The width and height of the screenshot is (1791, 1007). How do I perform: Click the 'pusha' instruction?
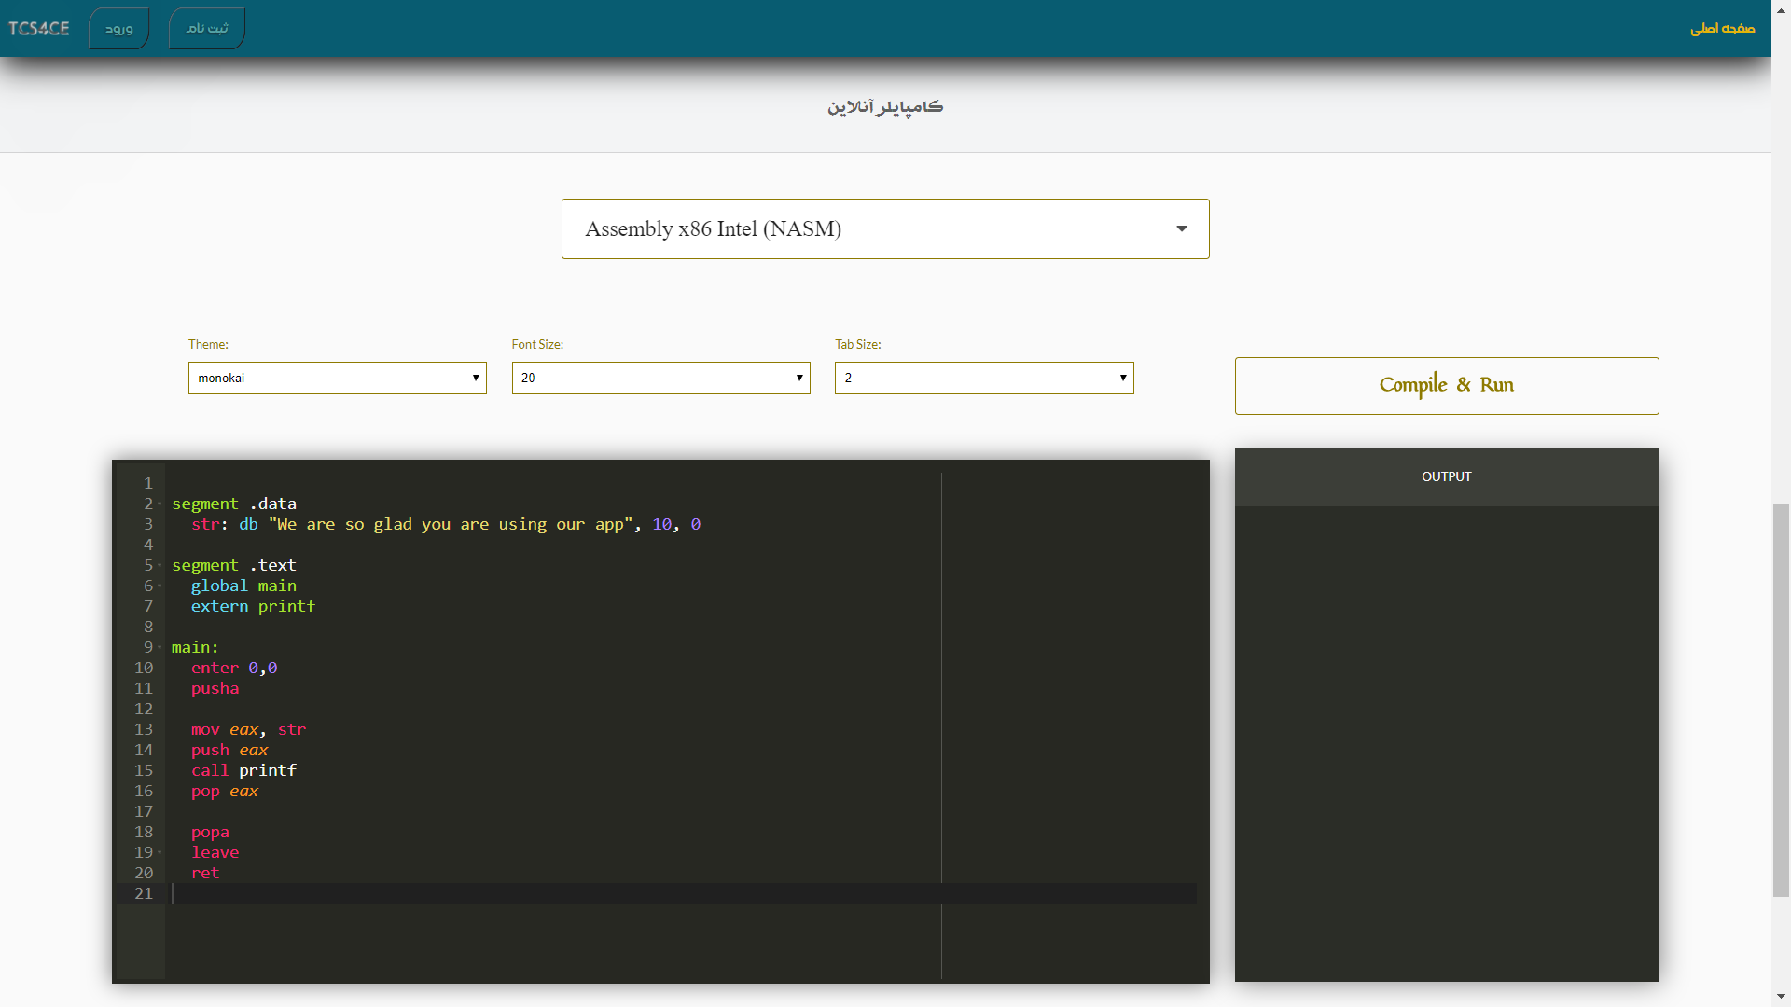[215, 688]
